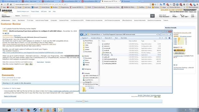
Task: Click Add to Wish List button
Action: [x=179, y=53]
